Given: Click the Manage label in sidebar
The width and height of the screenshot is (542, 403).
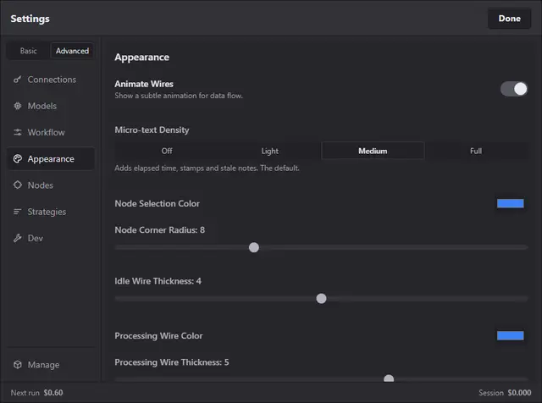Looking at the screenshot, I should point(43,365).
